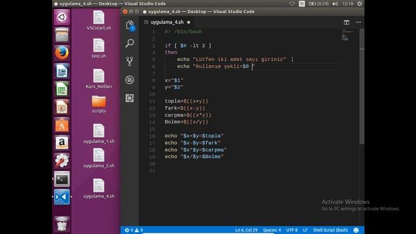Click 'if [ $# -lt 2 ]' line
416x234 pixels.
(188, 45)
